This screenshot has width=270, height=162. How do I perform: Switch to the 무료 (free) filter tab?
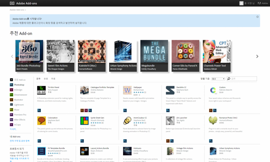53,78
